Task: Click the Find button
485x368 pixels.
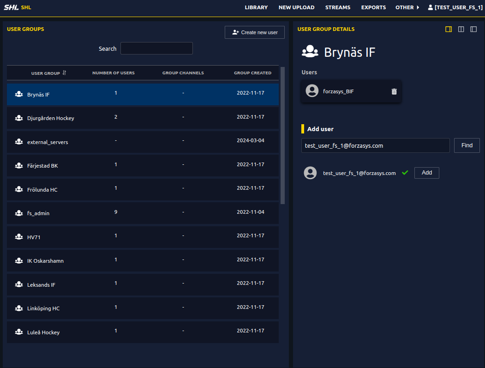Action: (x=467, y=145)
